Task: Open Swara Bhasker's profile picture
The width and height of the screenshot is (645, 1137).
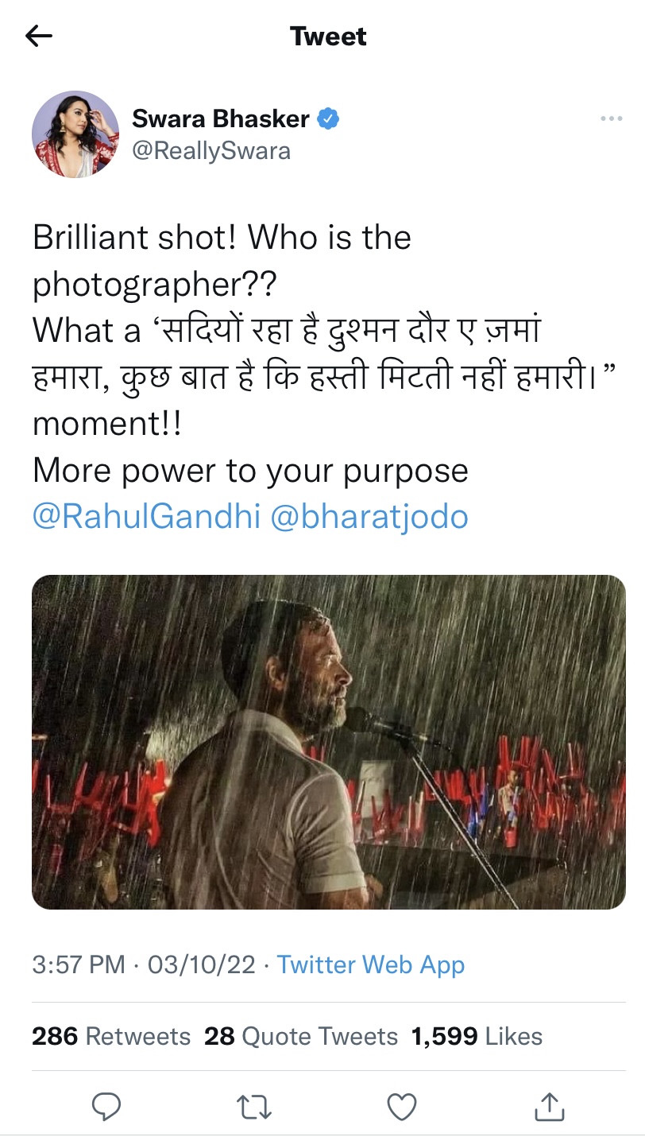Action: [75, 134]
